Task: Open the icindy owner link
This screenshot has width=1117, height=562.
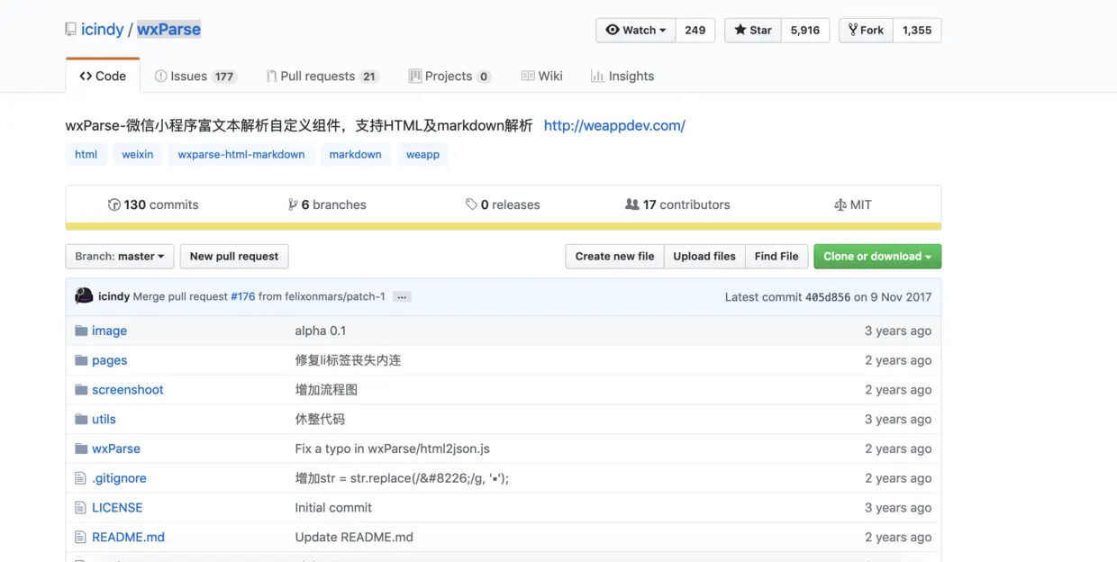Action: tap(102, 30)
